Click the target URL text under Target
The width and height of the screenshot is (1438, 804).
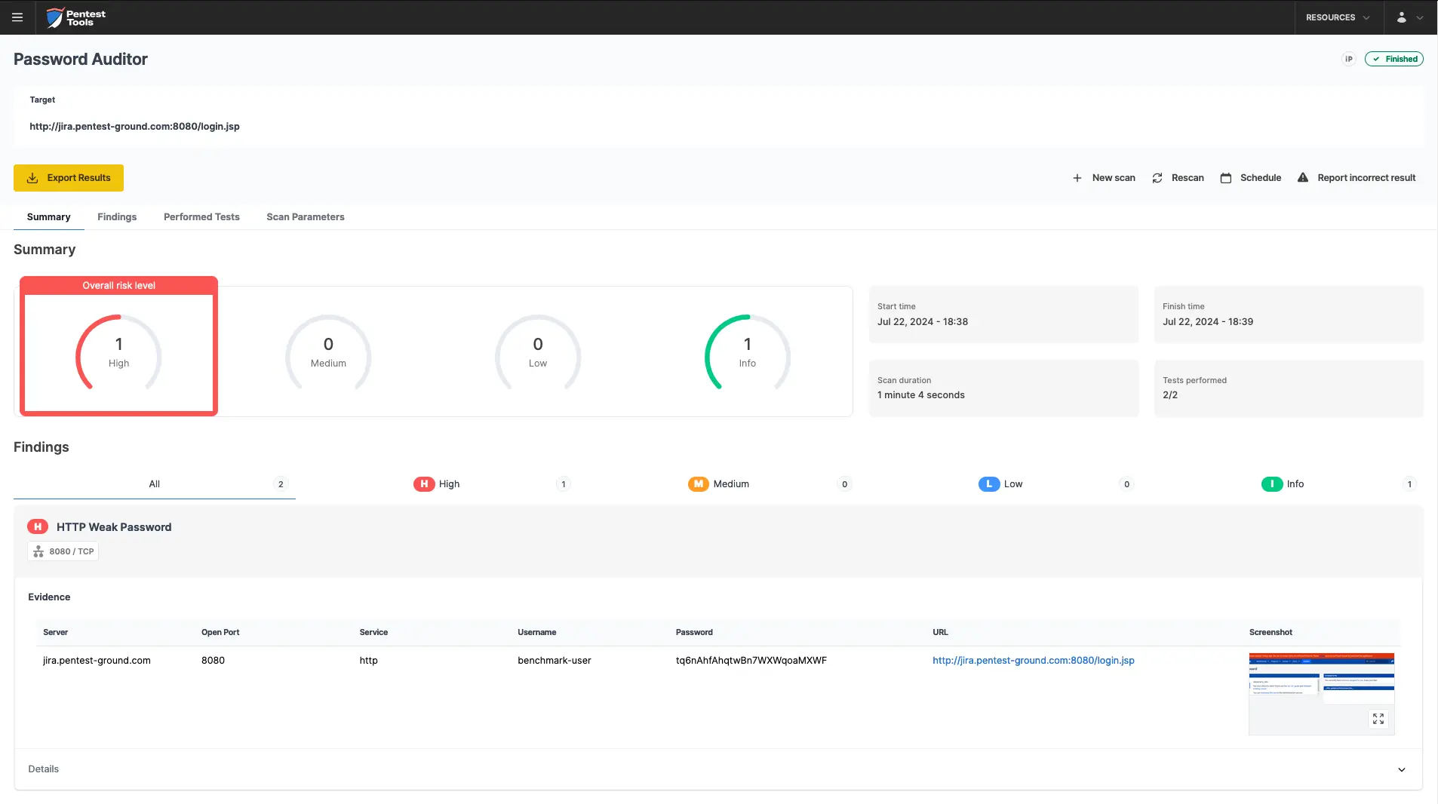pos(134,127)
